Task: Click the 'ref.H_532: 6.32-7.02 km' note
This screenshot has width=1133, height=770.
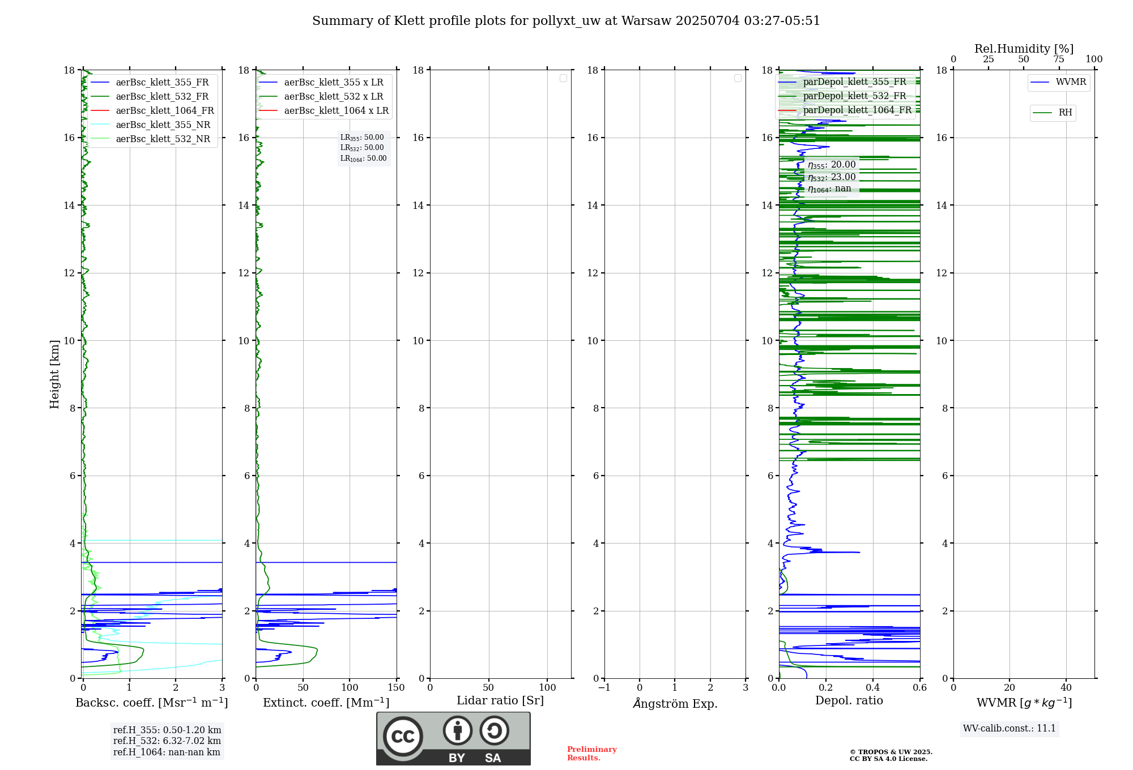Action: [x=167, y=741]
